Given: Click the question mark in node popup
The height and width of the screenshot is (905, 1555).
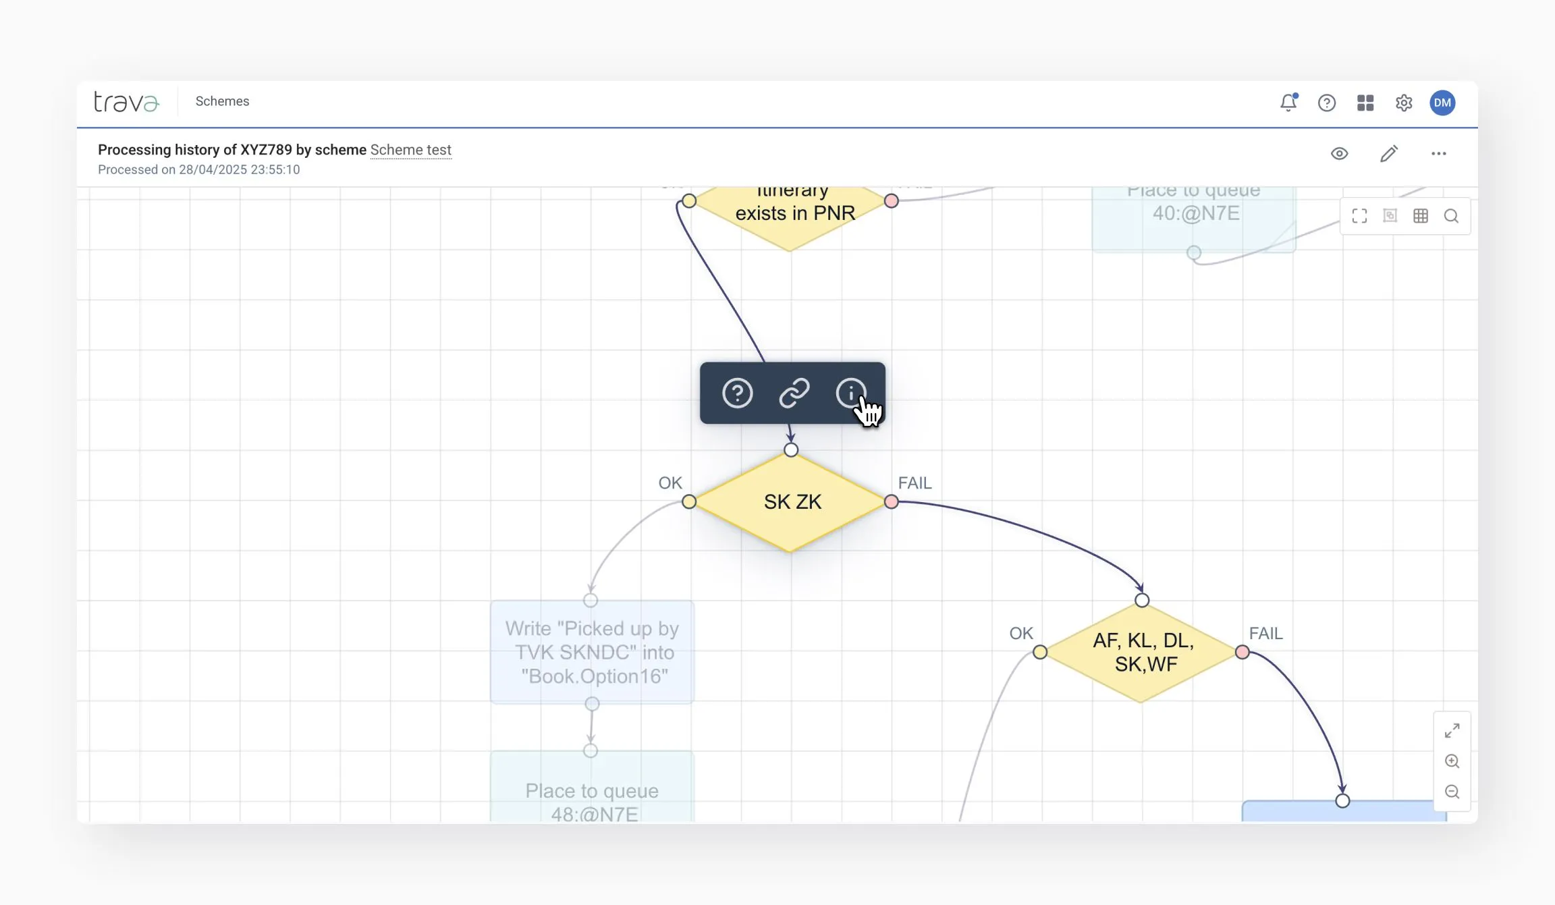Looking at the screenshot, I should [x=737, y=393].
